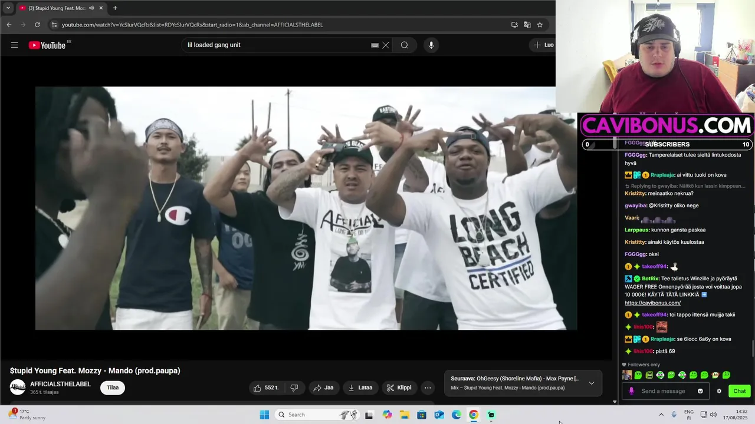Activate purple microphone in chat input

[631, 391]
